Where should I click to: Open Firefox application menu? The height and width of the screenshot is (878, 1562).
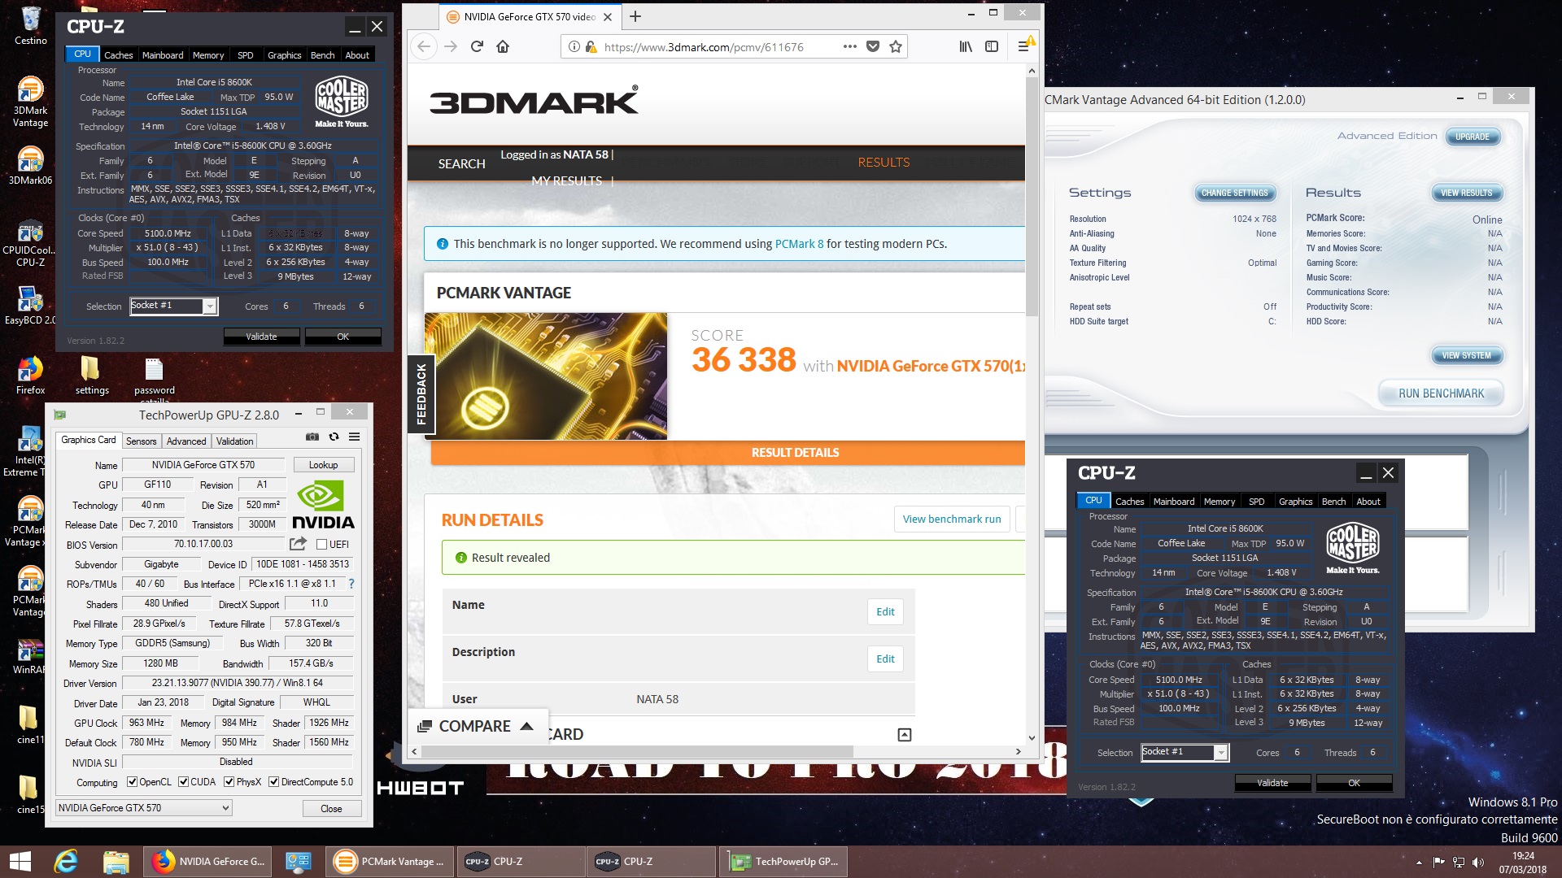point(1023,46)
